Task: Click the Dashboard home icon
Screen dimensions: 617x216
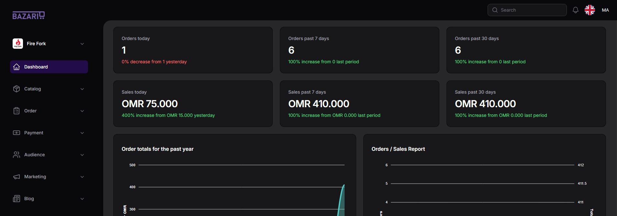Action: [17, 67]
